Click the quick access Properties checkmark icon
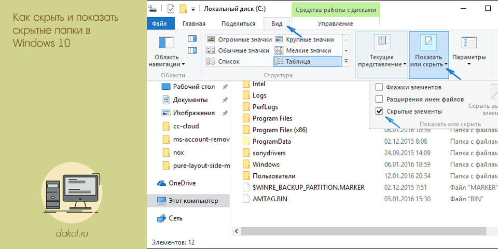 [171, 9]
